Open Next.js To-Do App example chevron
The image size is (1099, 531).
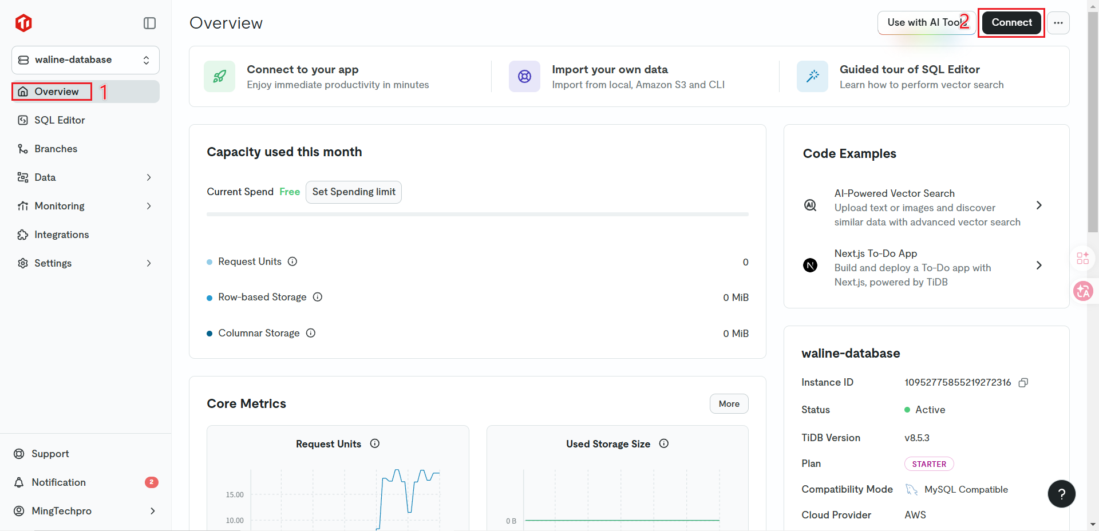click(1039, 265)
